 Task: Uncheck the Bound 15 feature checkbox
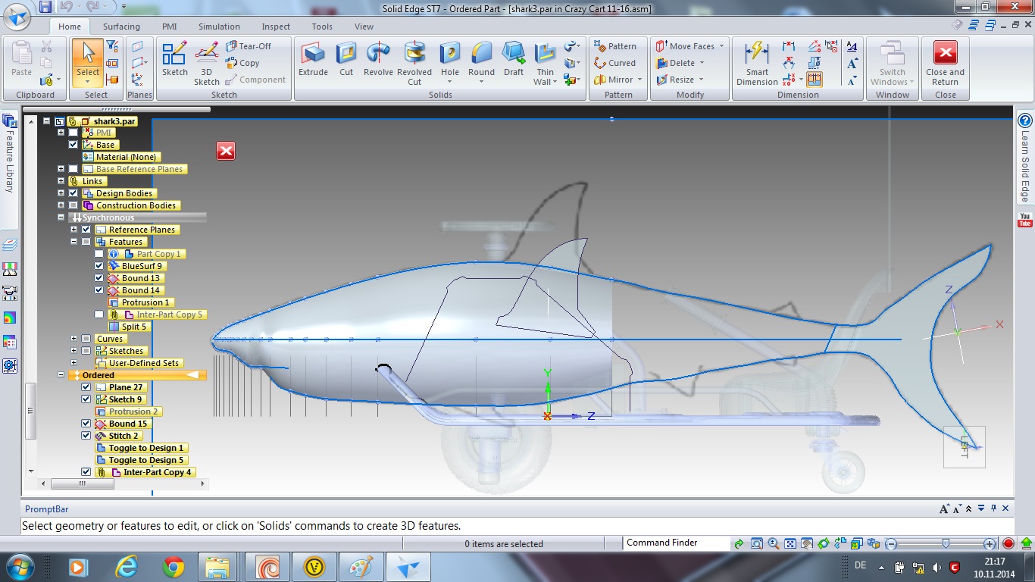pyautogui.click(x=86, y=424)
